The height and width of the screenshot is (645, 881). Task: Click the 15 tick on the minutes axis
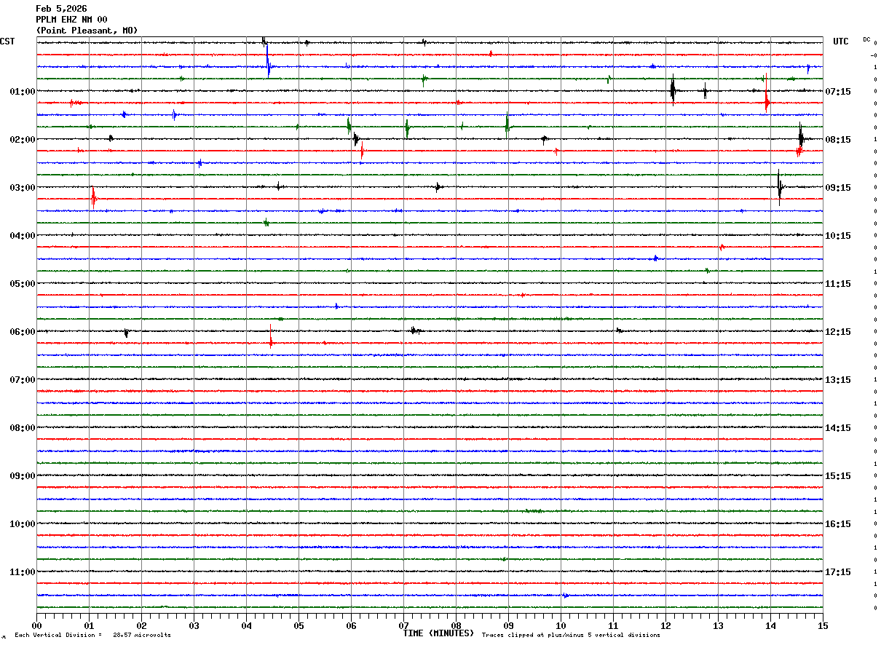pyautogui.click(x=822, y=625)
